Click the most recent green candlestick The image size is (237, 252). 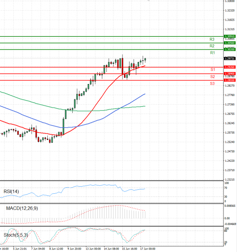[145, 59]
